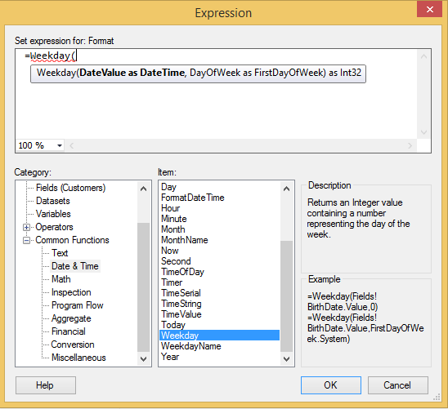Click expression editor scroll-down arrow
Screen dimensions: 448x409
click(x=423, y=132)
